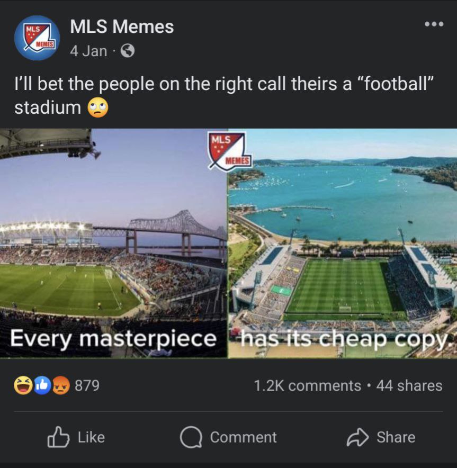Click the MLS Memes profile picture

tap(37, 38)
